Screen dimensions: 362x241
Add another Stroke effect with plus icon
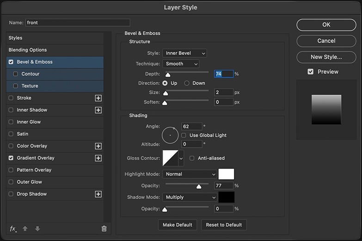pyautogui.click(x=98, y=98)
